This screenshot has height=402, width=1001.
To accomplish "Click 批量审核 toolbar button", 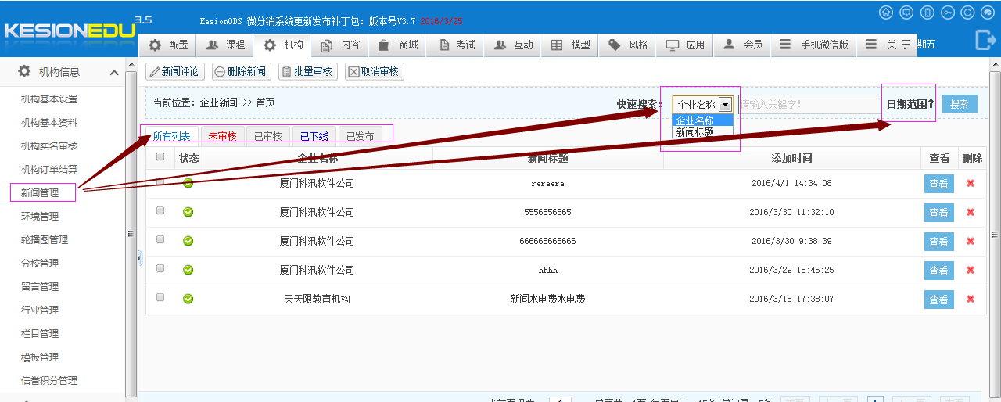I will coord(308,72).
